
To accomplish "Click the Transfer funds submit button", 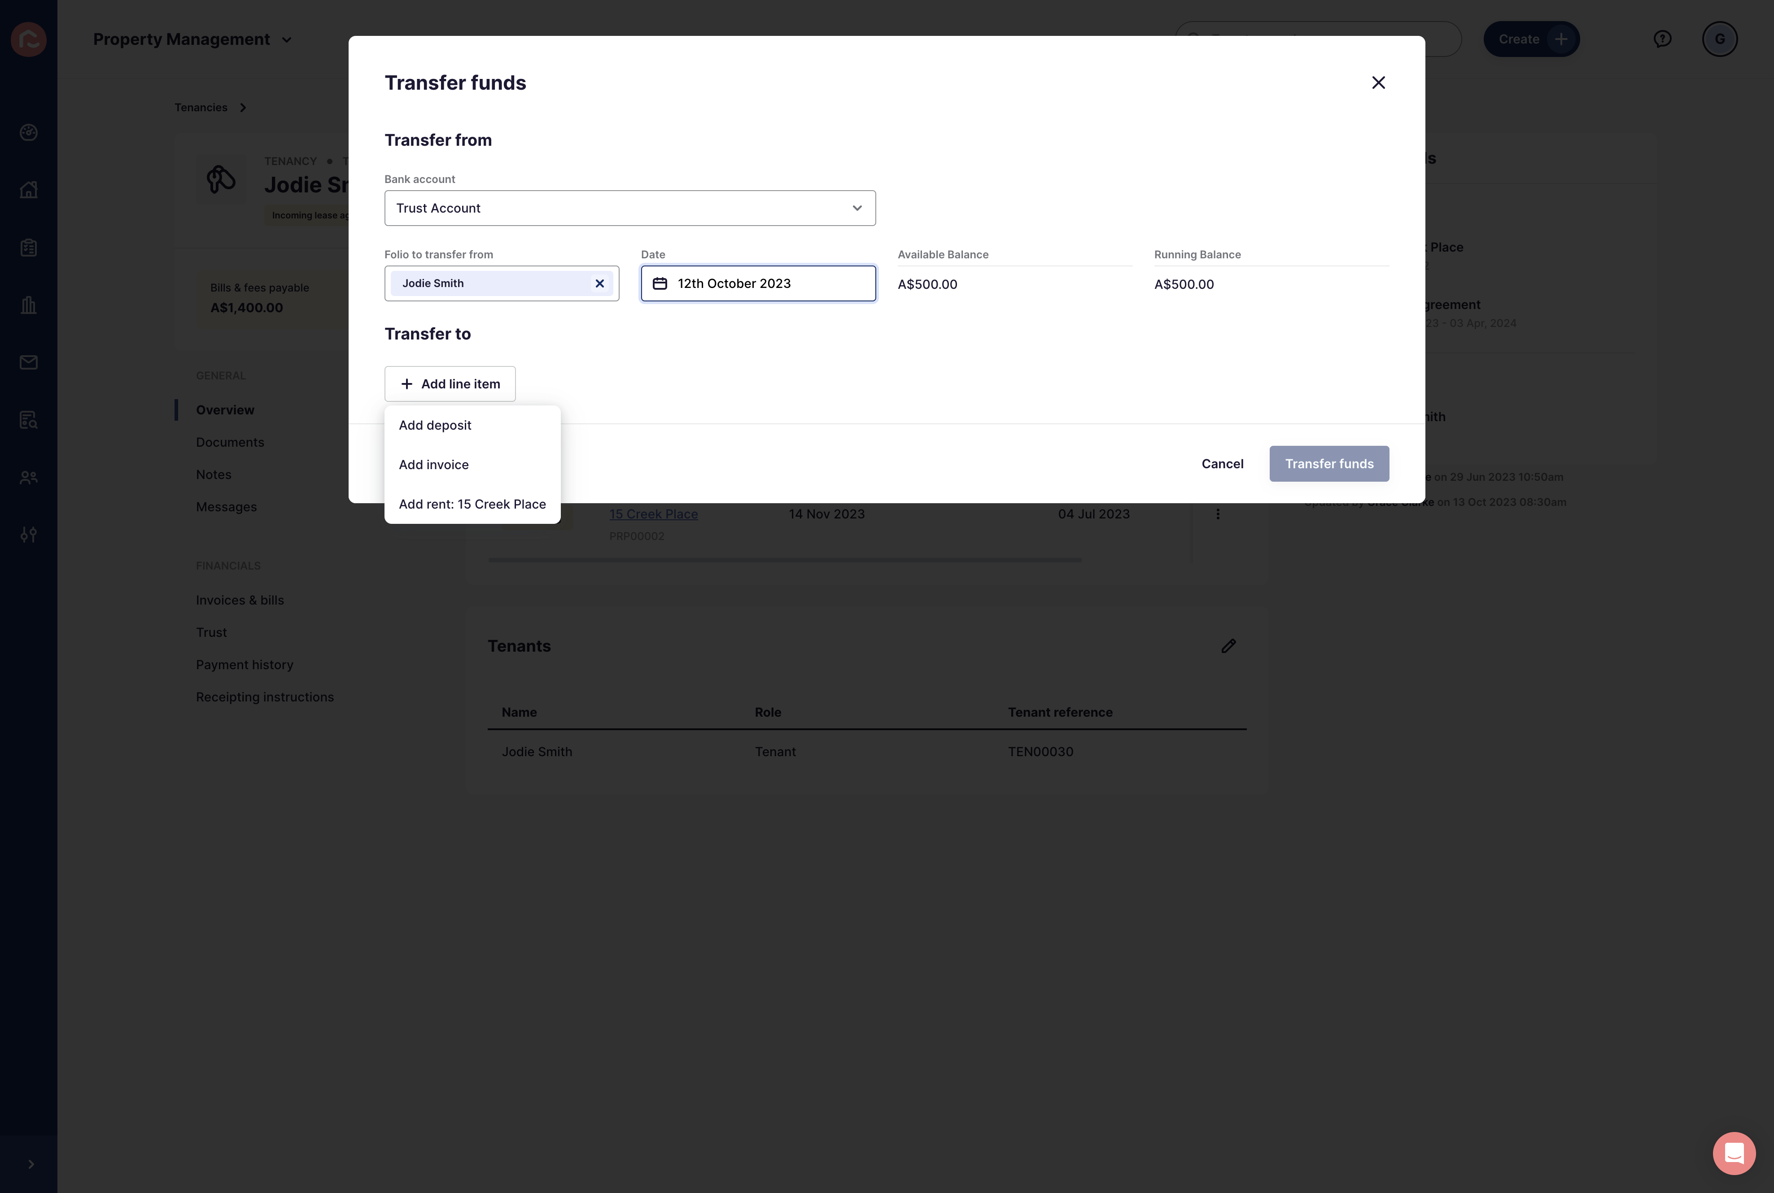I will (1329, 463).
